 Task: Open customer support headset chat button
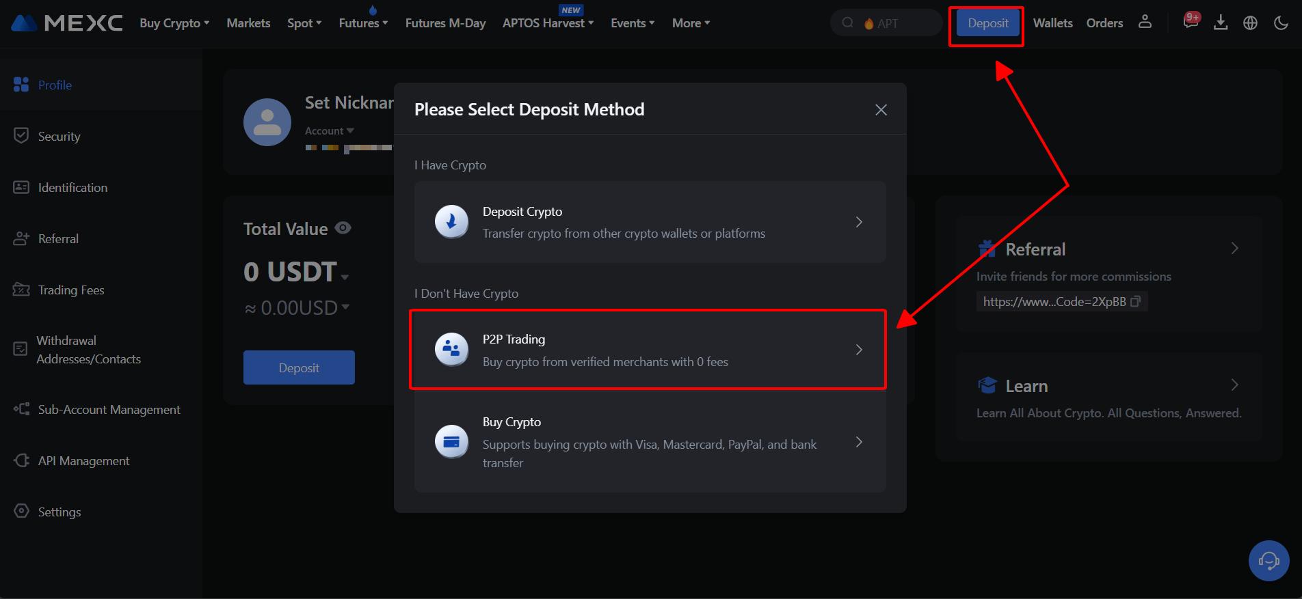[x=1268, y=561]
